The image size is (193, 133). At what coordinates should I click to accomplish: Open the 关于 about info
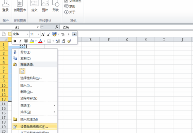tap(70, 12)
